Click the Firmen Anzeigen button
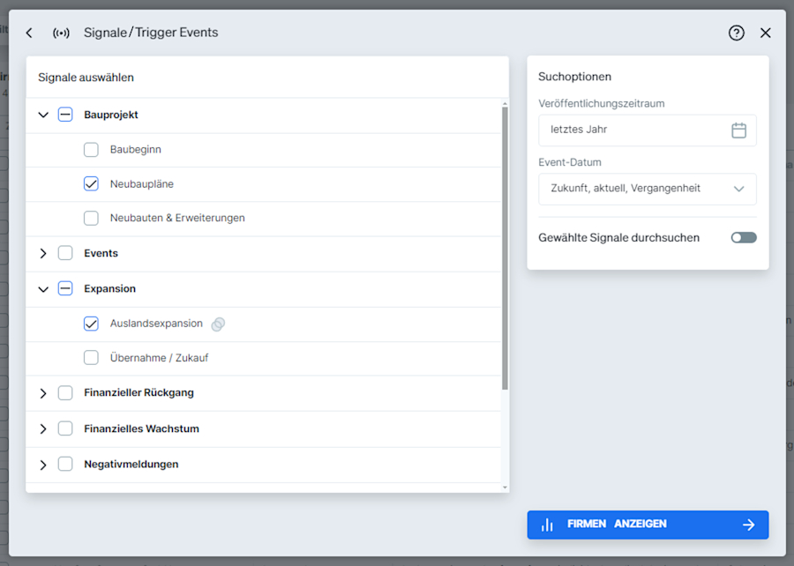The image size is (794, 566). [648, 525]
